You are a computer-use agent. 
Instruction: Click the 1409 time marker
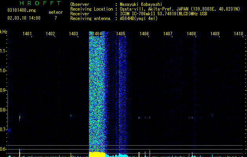215,34
